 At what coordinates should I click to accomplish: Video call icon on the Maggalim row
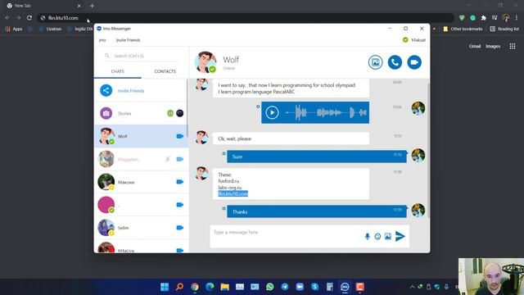[180, 159]
